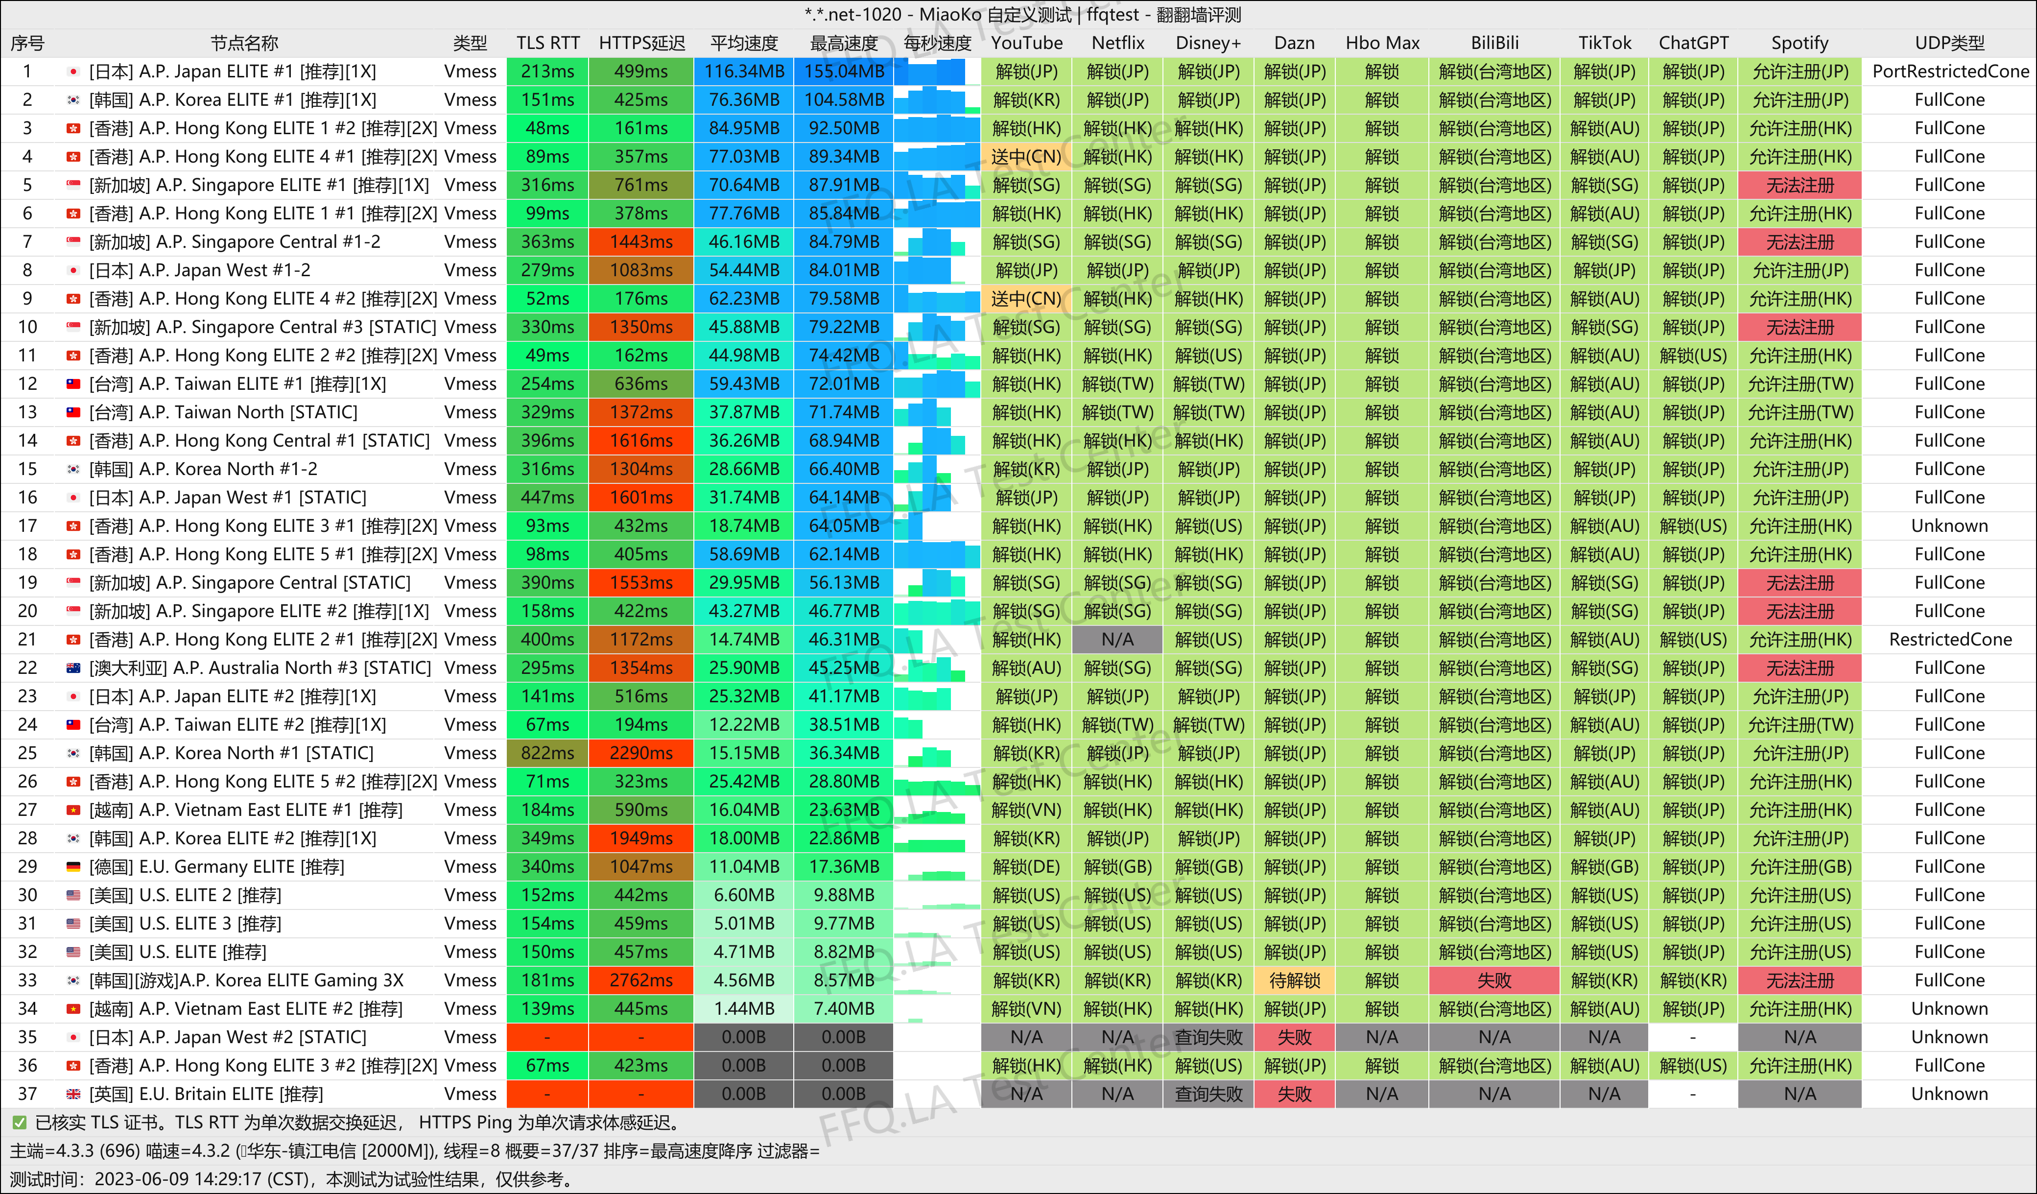
Task: Click the Germany flag beside E.U. Germany ELITE
Action: tap(73, 866)
